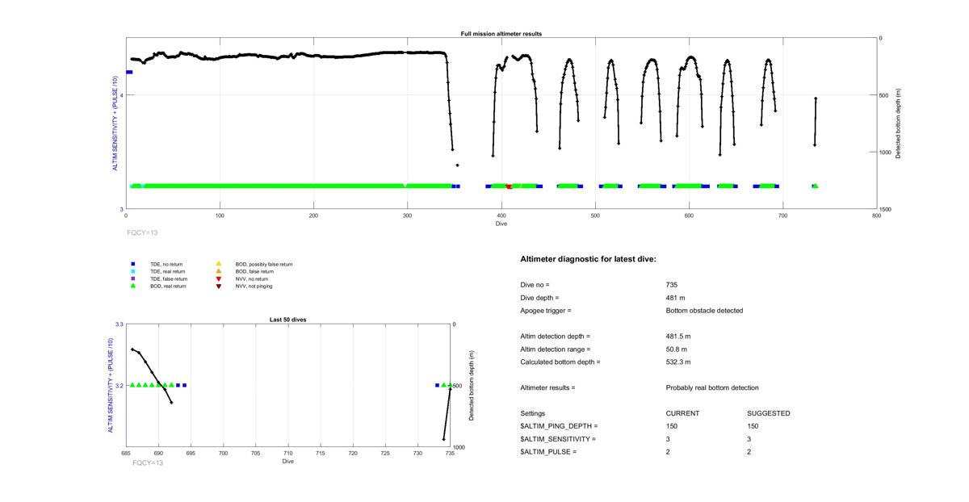Screen dimensions: 969x502
Task: Click the 'CURRENT' column header
Action: click(x=683, y=413)
